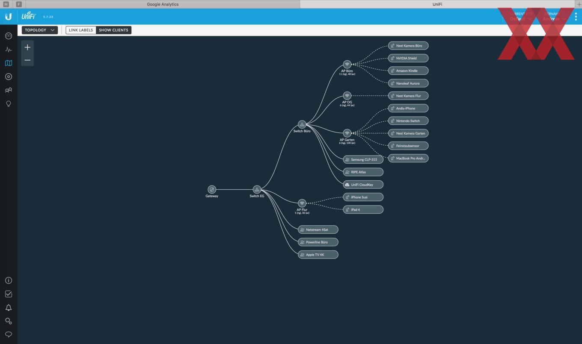The height and width of the screenshot is (344, 582).
Task: Open the Settings gear icon
Action: [8, 321]
